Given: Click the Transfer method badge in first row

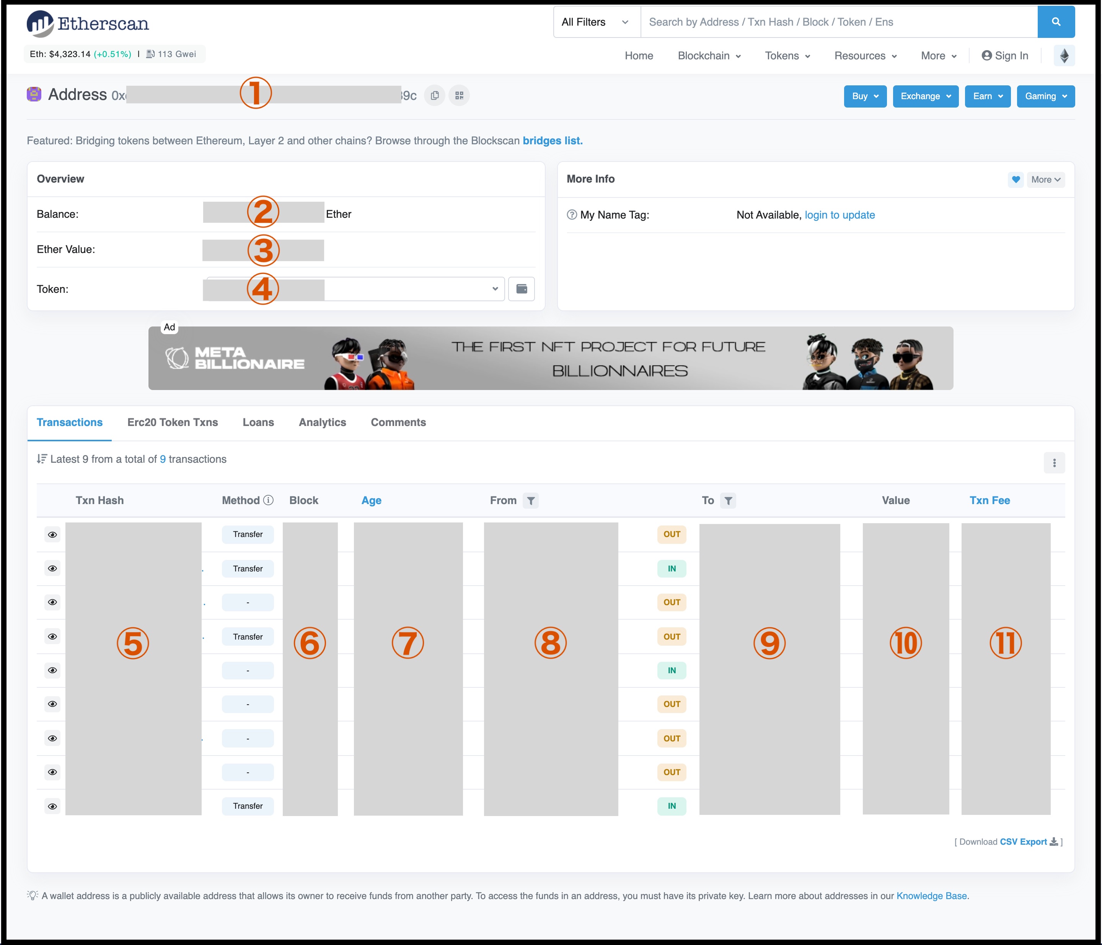Looking at the screenshot, I should tap(247, 534).
